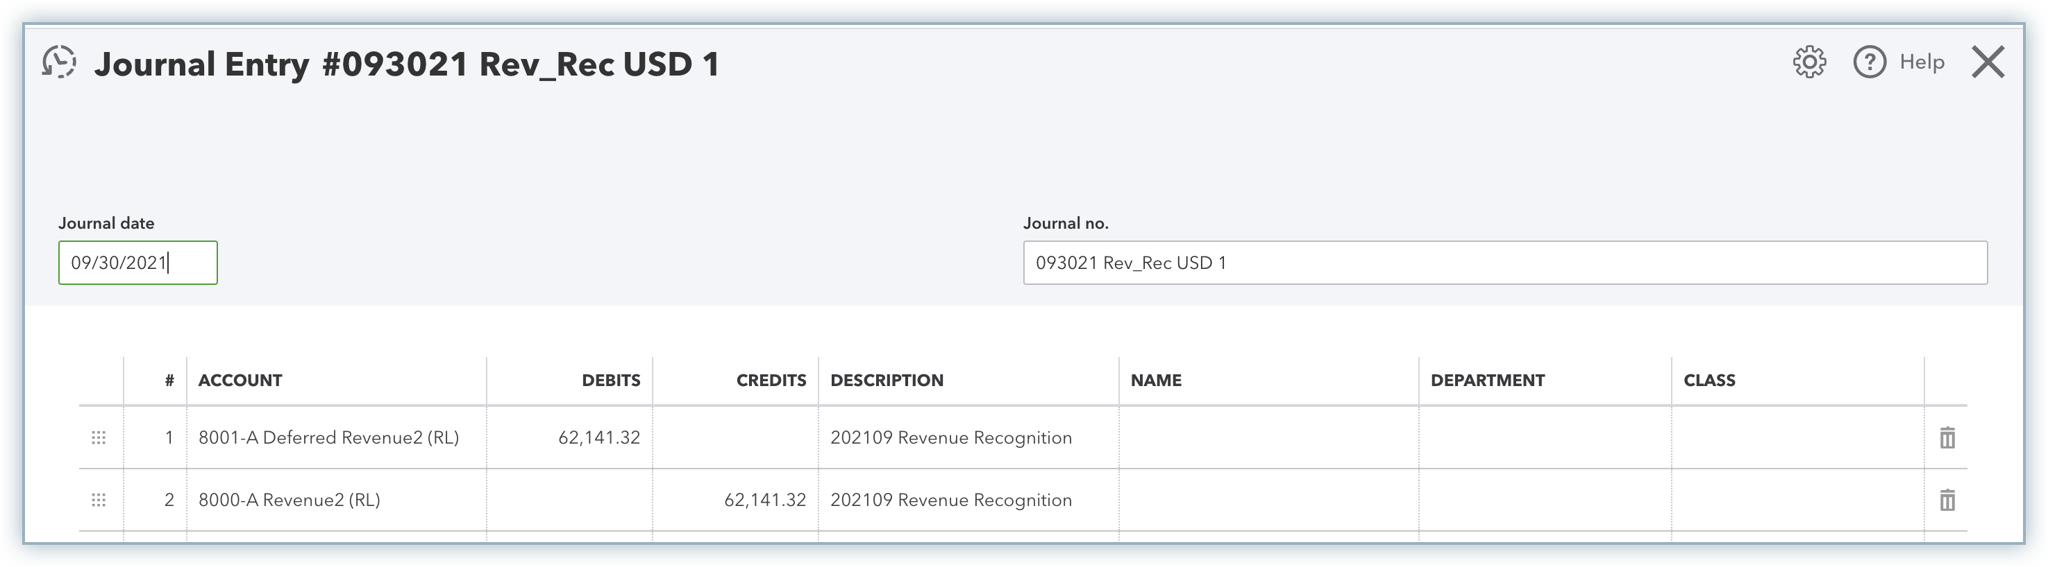The image size is (2048, 567).
Task: Click the Journal date field
Action: (x=137, y=263)
